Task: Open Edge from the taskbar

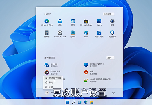Action: coord(86,102)
